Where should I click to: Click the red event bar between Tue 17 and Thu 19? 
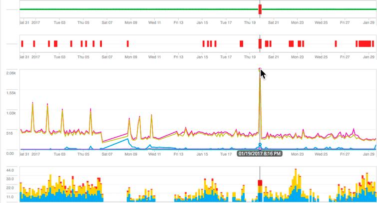pos(241,44)
